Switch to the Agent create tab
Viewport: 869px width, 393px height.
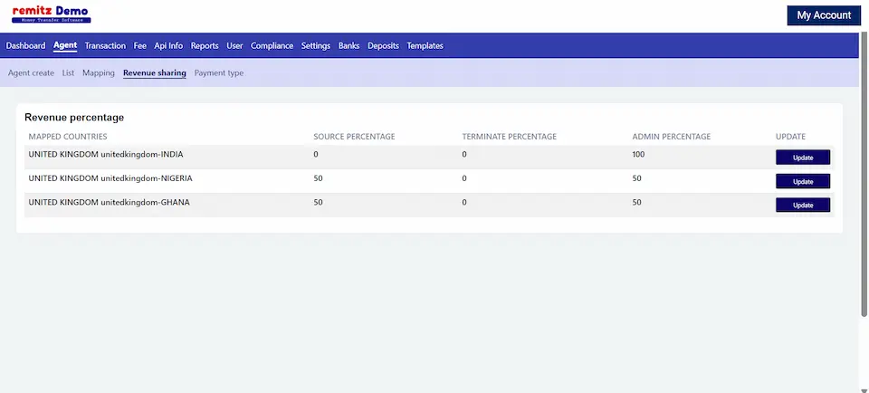(31, 73)
